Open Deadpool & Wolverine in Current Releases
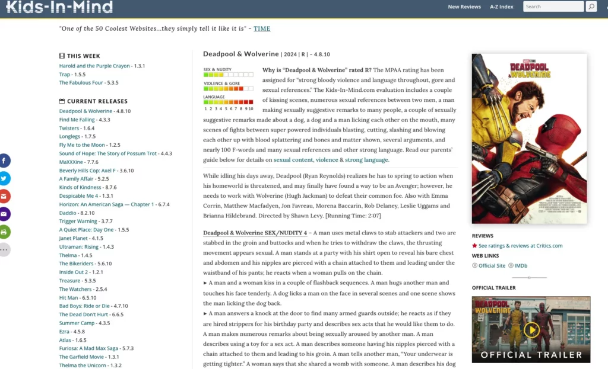This screenshot has width=608, height=369. (x=85, y=111)
